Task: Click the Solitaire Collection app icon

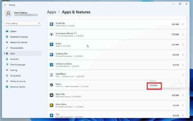Action: point(51,65)
